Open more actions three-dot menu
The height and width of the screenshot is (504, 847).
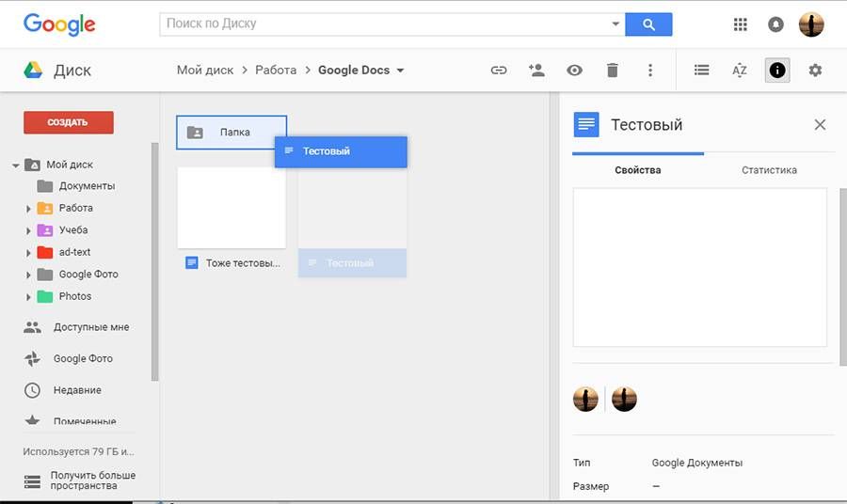point(649,71)
